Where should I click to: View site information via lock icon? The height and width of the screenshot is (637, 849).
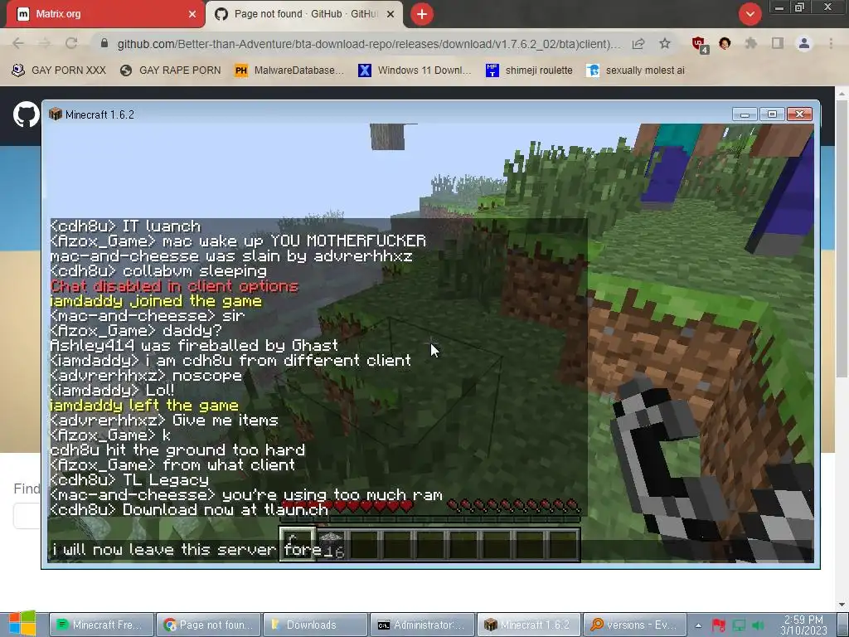point(104,43)
